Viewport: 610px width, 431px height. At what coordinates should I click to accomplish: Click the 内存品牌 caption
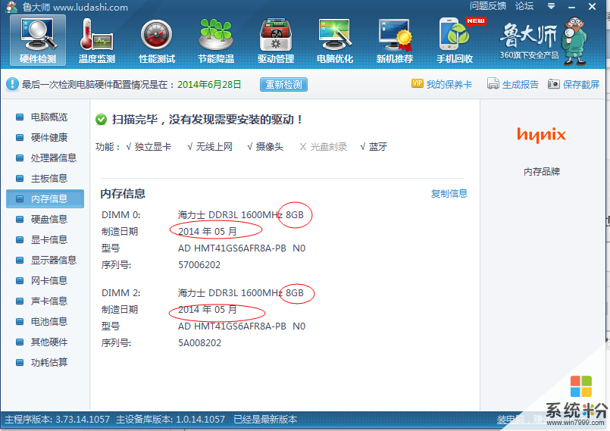[542, 171]
